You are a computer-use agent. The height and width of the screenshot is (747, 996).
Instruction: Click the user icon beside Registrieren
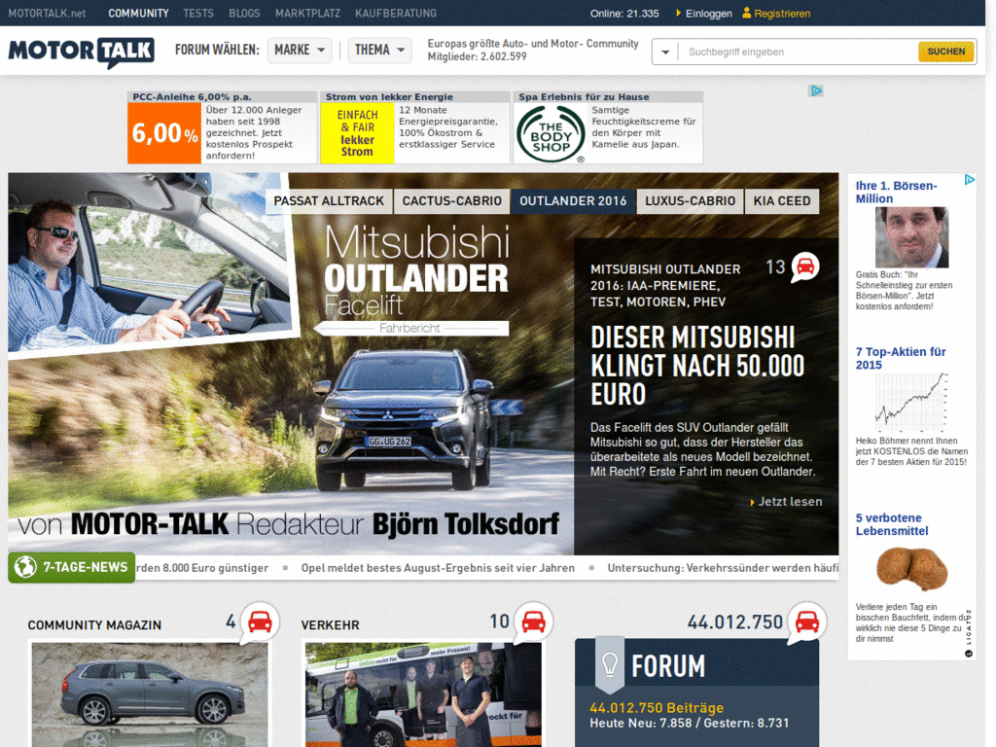pyautogui.click(x=746, y=13)
